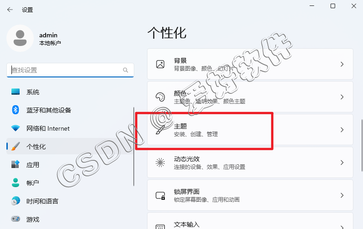363x229 pixels.
Task: Expand the 颜色 row chevron
Action: tap(342, 97)
